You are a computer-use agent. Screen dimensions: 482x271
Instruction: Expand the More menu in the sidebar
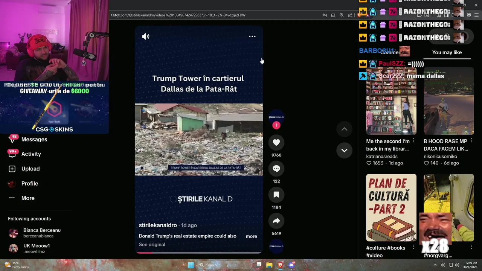[x=21, y=198]
